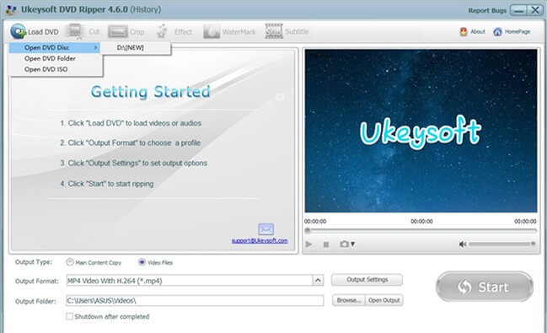Click the About icon
The width and height of the screenshot is (547, 333).
[464, 32]
